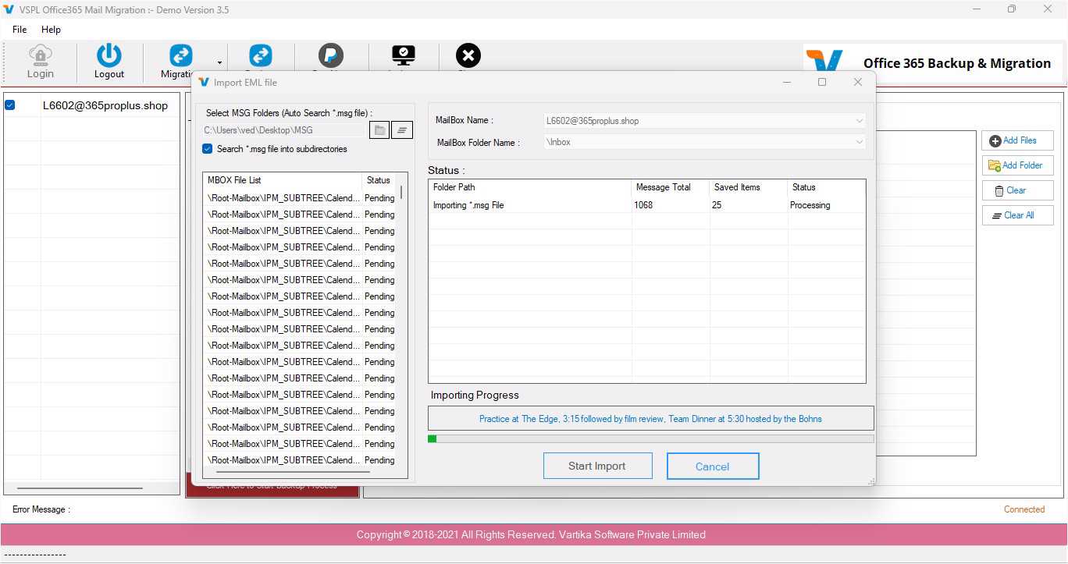Click the 1068 message total cell
The image size is (1068, 564).
(x=671, y=205)
